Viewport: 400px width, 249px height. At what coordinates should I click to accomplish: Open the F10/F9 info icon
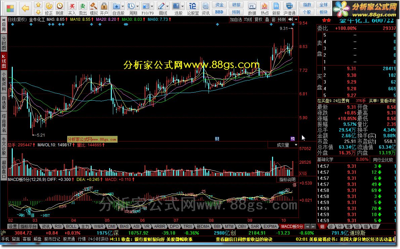pos(146,6)
